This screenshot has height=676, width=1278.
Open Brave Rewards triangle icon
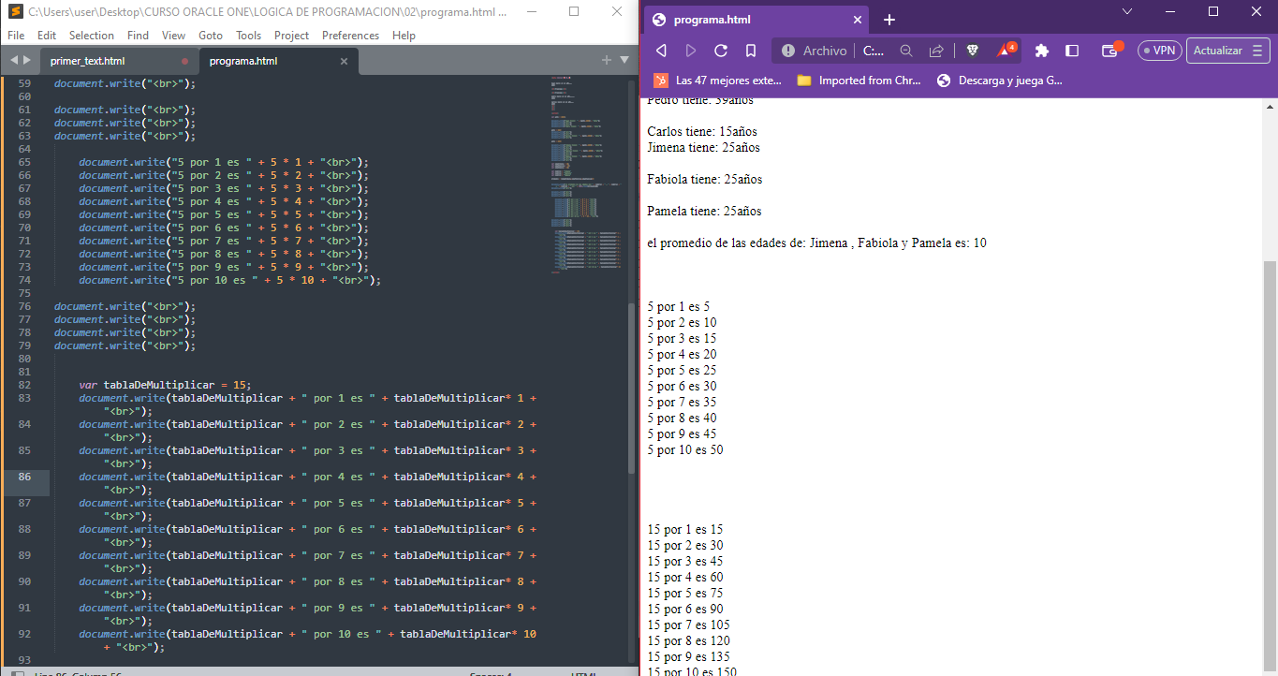coord(1006,50)
